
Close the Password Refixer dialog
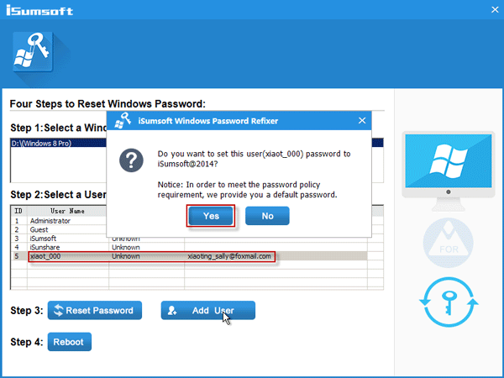[x=362, y=120]
